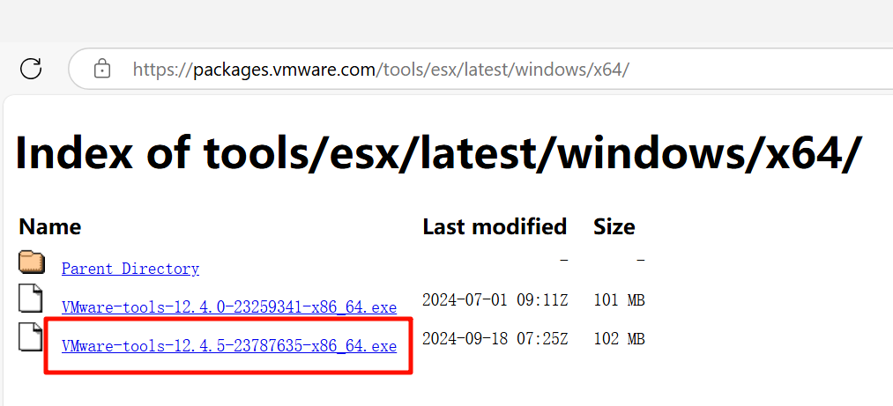This screenshot has width=893, height=406.
Task: Open site information via the padlock icon
Action: pos(101,70)
